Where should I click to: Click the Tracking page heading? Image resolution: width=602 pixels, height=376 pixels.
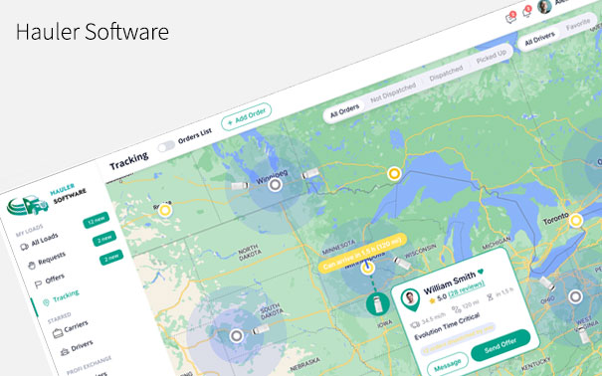click(x=128, y=161)
